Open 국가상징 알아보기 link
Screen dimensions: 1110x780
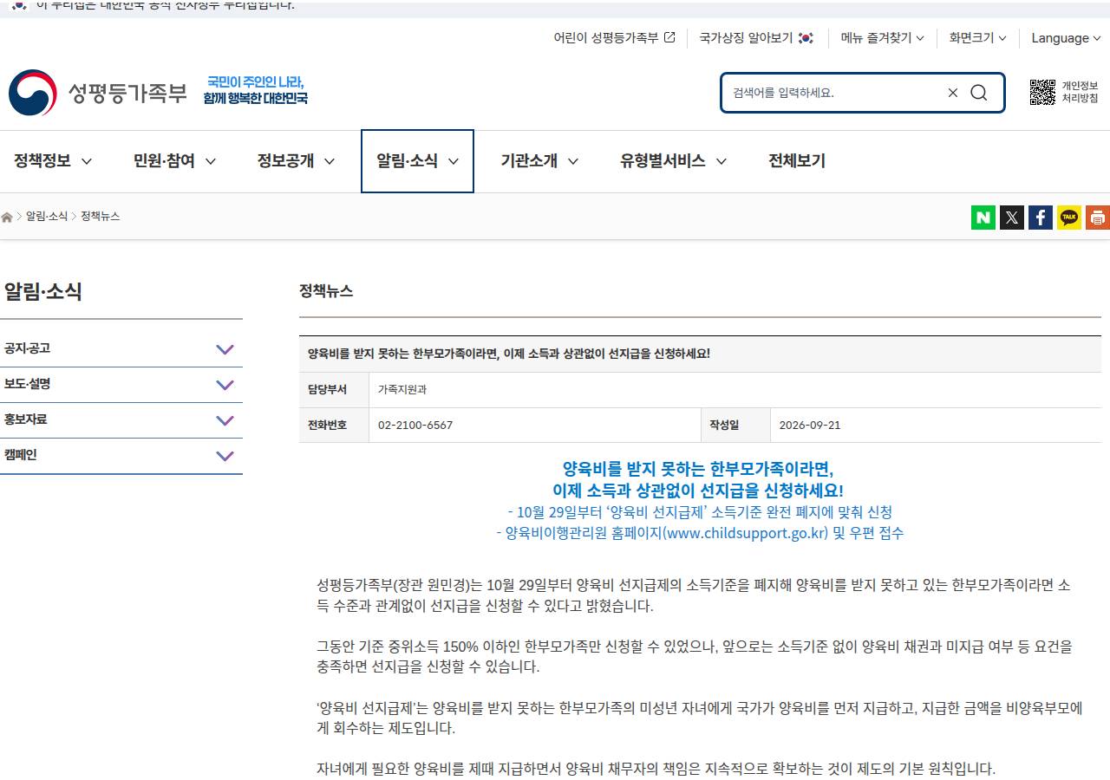pos(756,38)
